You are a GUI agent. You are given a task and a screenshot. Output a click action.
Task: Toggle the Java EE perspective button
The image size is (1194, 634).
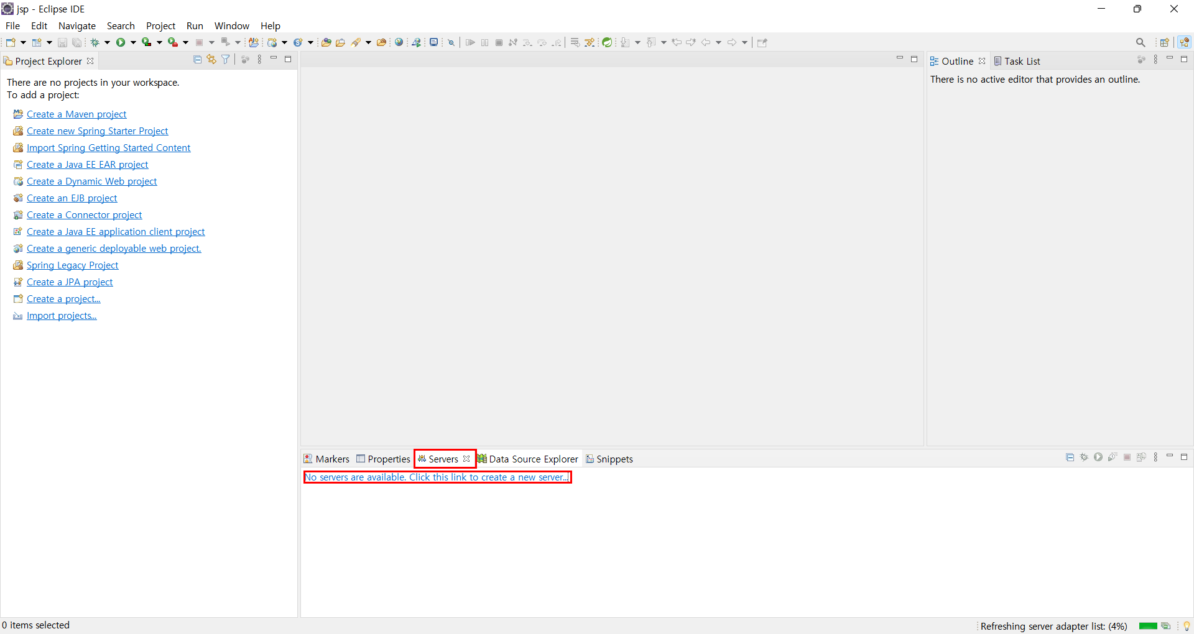(x=1184, y=42)
